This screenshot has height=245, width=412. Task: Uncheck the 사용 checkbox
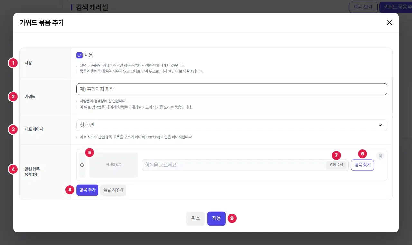tap(80, 55)
